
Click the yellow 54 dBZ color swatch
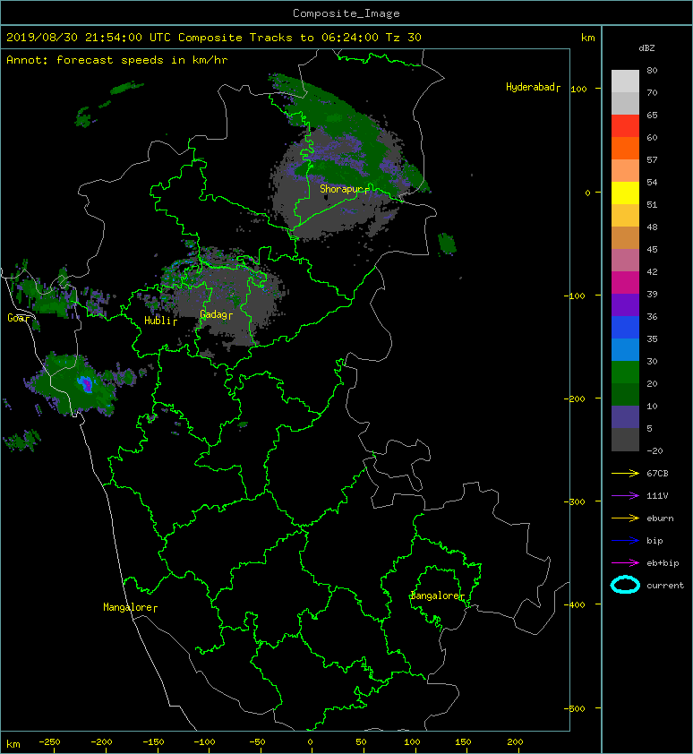pos(625,193)
